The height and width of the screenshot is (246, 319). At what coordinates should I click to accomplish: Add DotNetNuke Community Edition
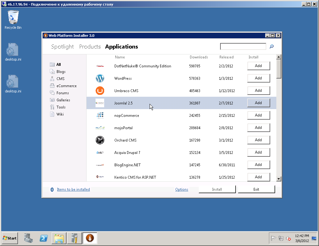tap(259, 66)
